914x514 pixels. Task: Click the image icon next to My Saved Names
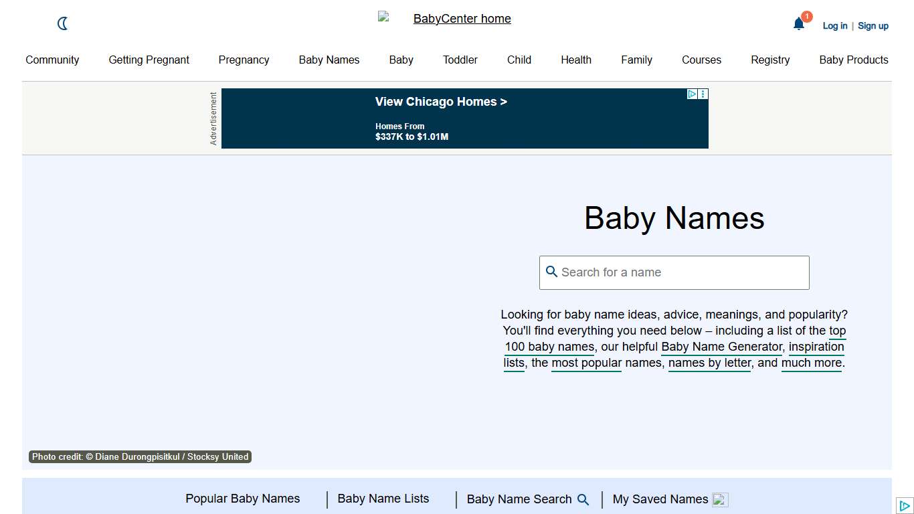click(x=719, y=499)
